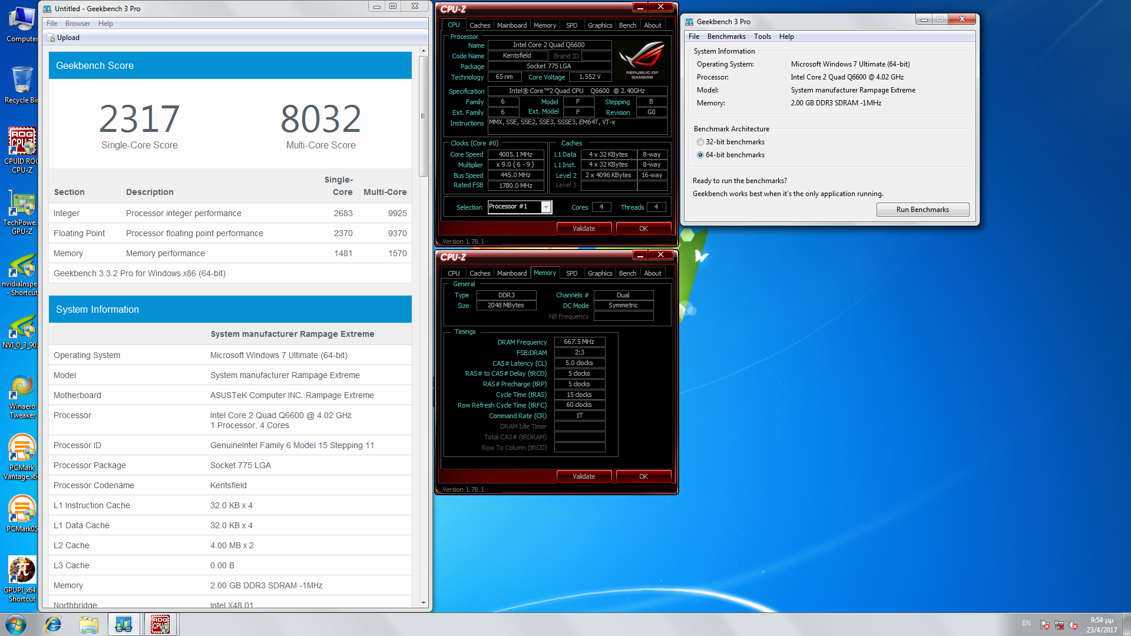The width and height of the screenshot is (1131, 636).
Task: Launch PCMark Vantage x64 desktop icon
Action: (22, 457)
